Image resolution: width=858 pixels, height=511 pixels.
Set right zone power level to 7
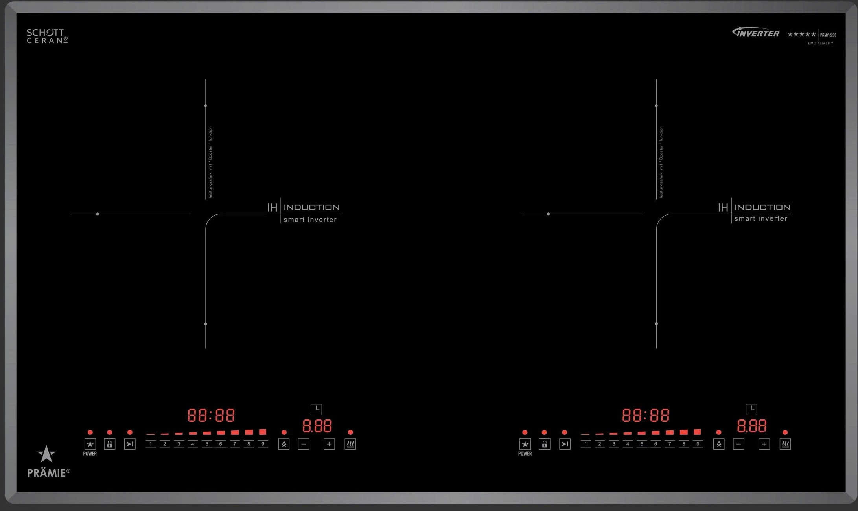670,443
